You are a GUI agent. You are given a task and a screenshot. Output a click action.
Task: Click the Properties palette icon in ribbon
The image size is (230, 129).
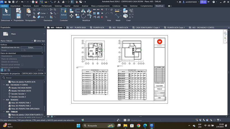(19, 16)
